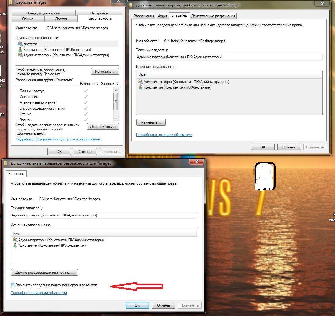Image resolution: width=335 pixels, height=316 pixels.
Task: Select Администраторы group icon in Properties list
Action: (x=20, y=55)
